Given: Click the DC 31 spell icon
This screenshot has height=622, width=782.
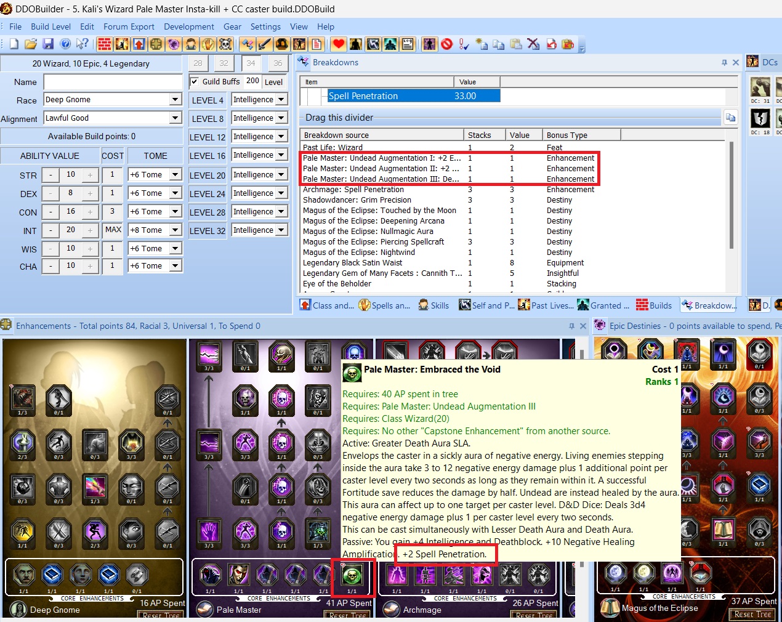Looking at the screenshot, I should pyautogui.click(x=760, y=87).
